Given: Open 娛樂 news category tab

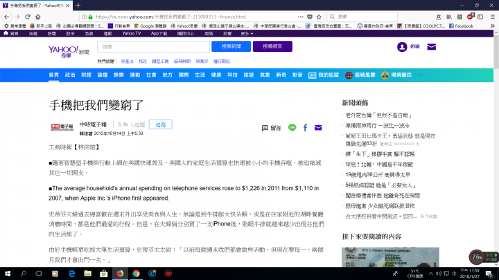Looking at the screenshot, I should [x=119, y=75].
